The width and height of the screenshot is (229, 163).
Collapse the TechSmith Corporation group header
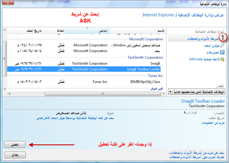[x=145, y=57]
